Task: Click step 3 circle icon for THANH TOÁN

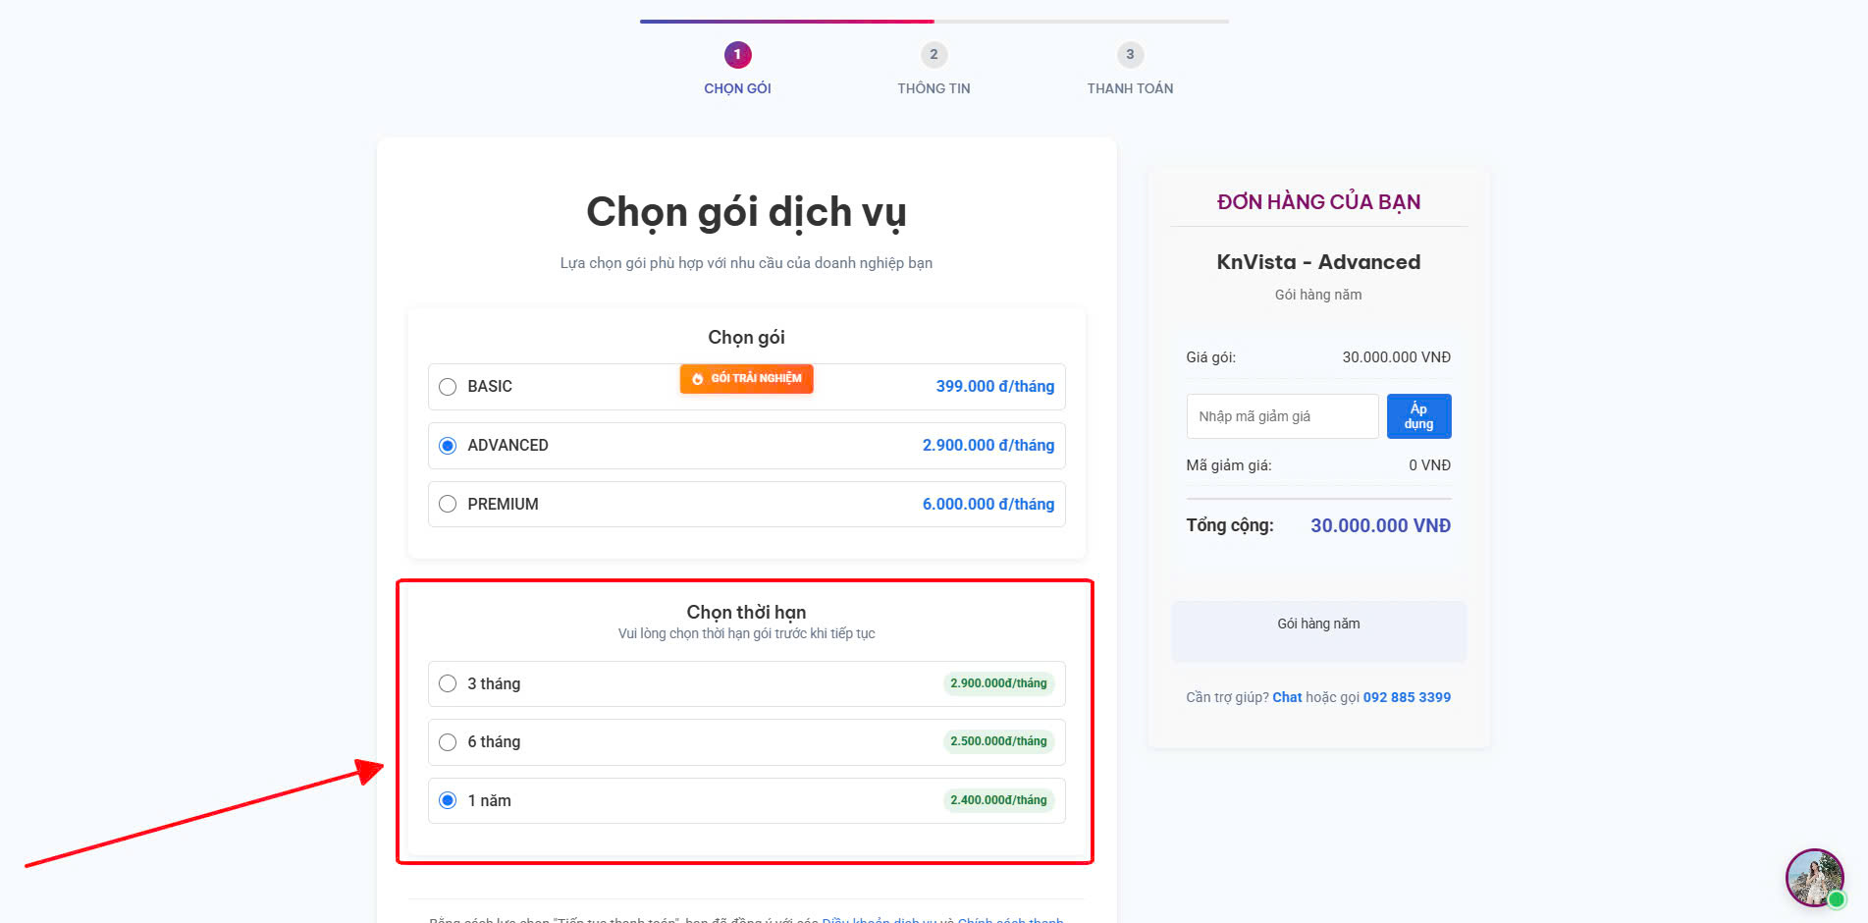Action: (1129, 55)
